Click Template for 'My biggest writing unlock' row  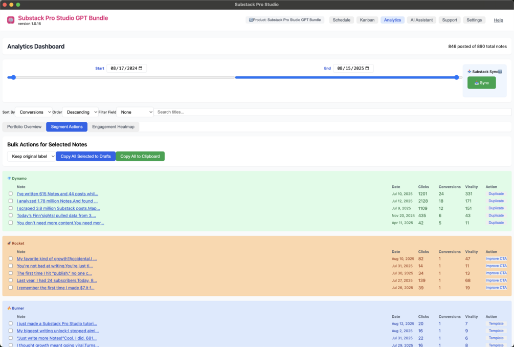pyautogui.click(x=496, y=331)
